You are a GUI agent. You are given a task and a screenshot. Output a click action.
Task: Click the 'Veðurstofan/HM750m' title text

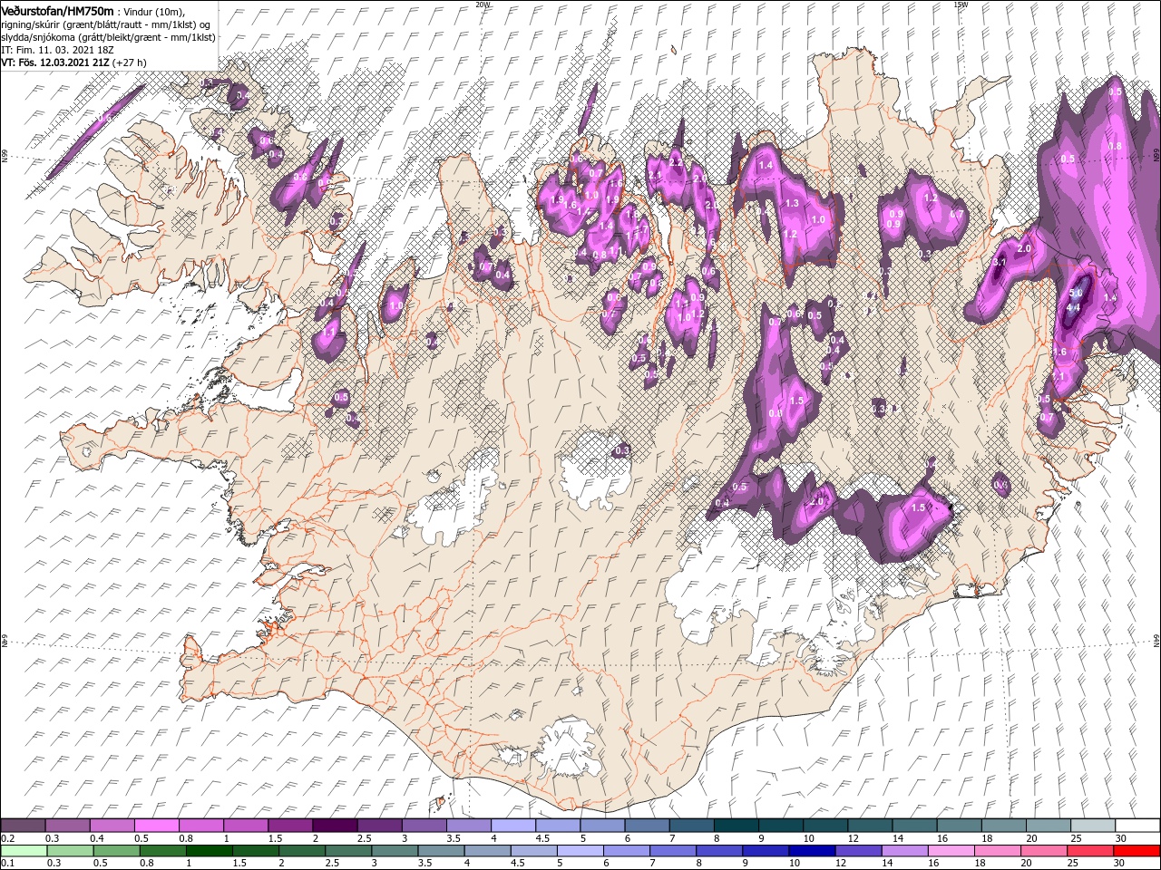coord(57,10)
